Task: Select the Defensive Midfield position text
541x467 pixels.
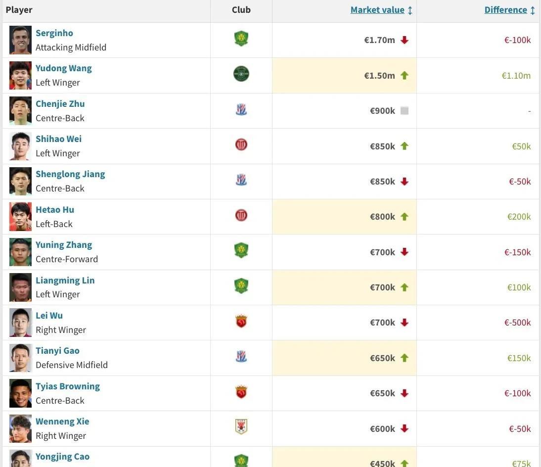Action: (72, 365)
